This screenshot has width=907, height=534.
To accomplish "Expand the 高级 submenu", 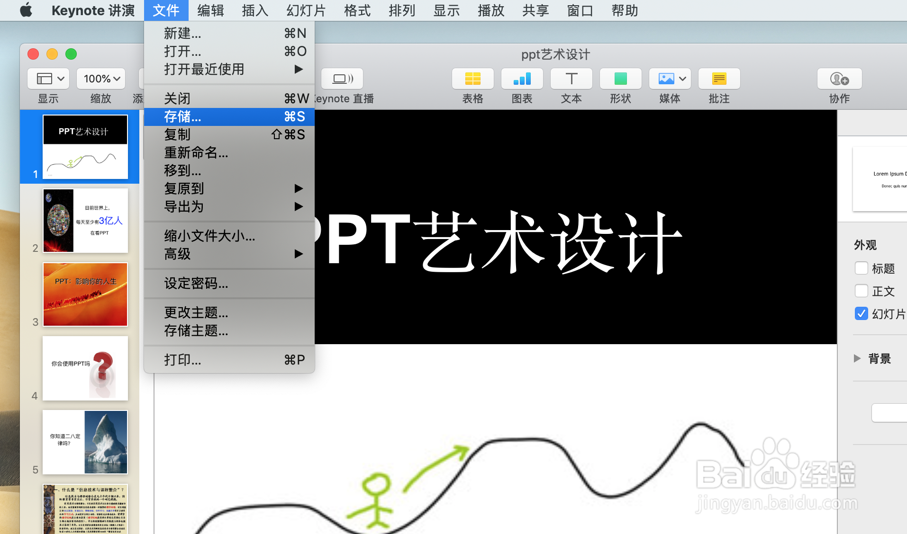I will point(229,254).
